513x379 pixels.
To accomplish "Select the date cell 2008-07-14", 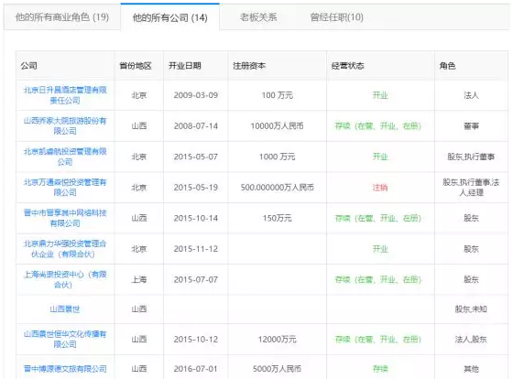I will [196, 126].
